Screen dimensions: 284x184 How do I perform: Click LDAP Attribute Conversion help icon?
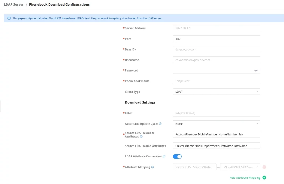[164, 156]
